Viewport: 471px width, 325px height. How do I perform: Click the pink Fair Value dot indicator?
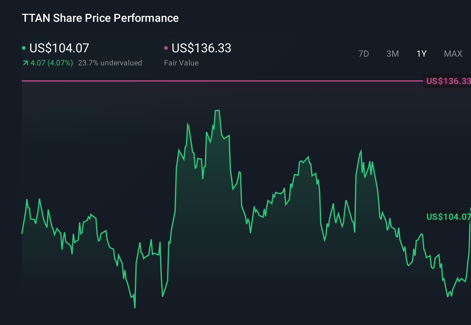[167, 47]
